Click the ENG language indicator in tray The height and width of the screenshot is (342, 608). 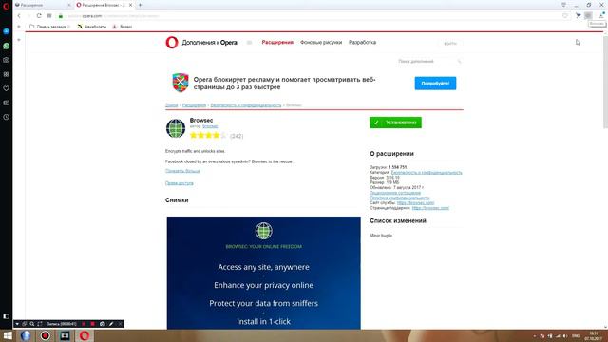576,336
